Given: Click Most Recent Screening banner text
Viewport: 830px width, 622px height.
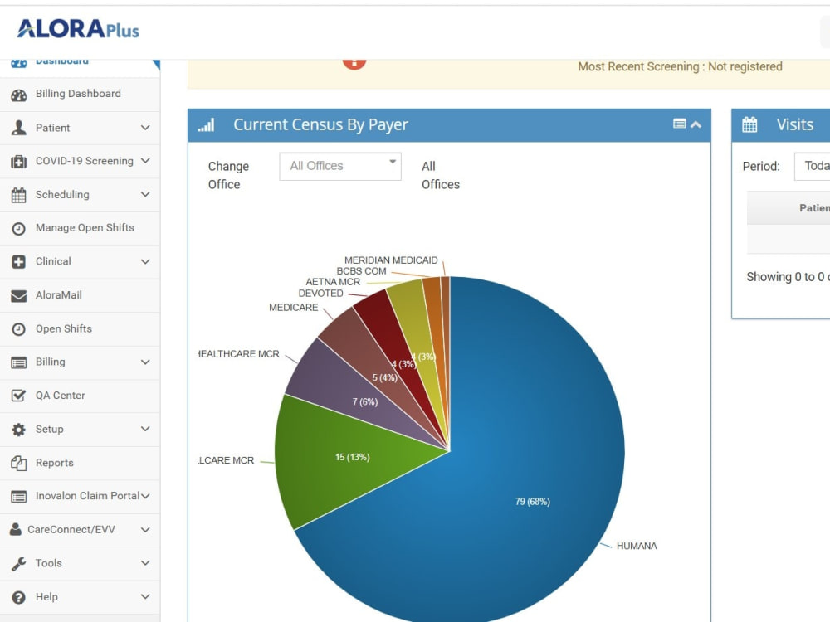Looking at the screenshot, I should (x=680, y=66).
